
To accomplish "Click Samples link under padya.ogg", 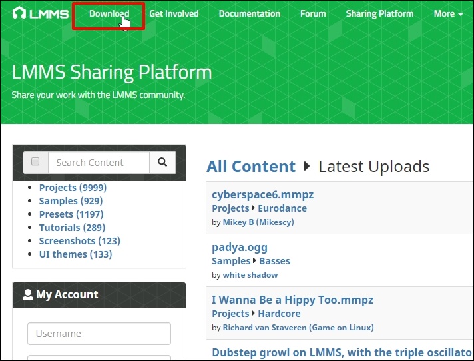I will click(231, 261).
